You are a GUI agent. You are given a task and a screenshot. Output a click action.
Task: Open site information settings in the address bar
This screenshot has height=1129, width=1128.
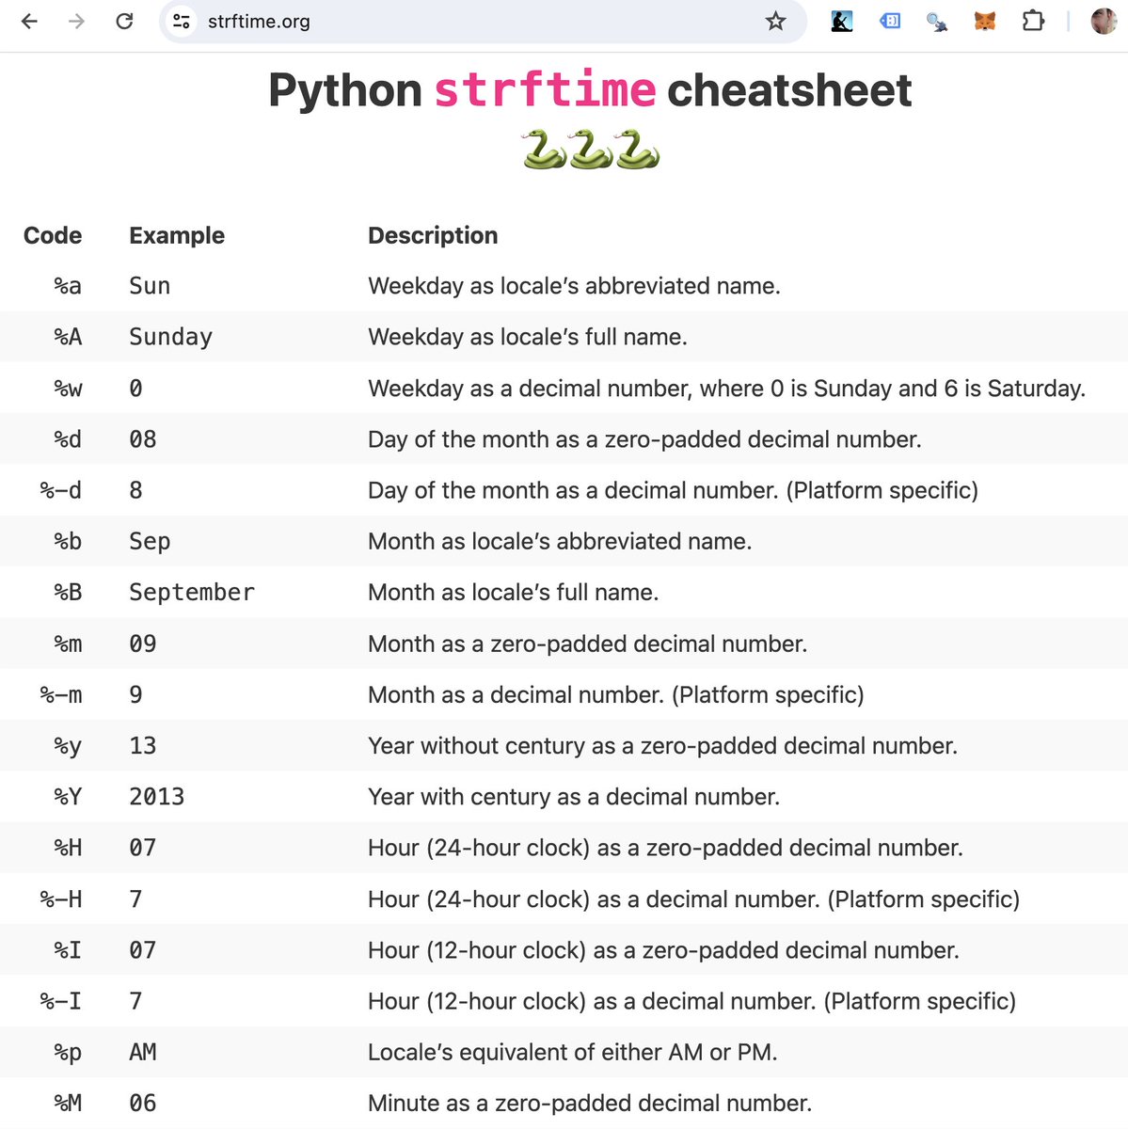coord(182,21)
